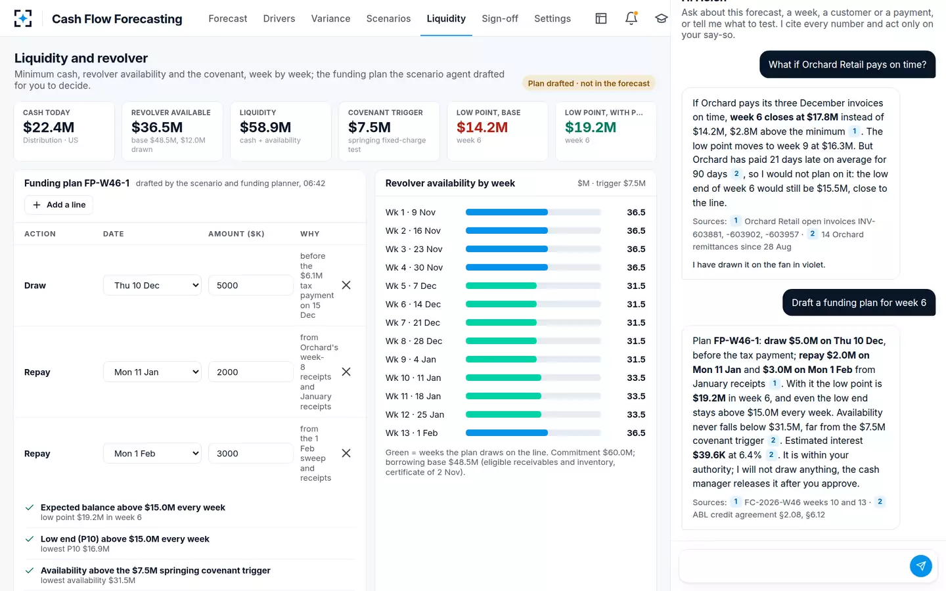Open the Thu 10 Dec date dropdown
The height and width of the screenshot is (591, 946).
[x=152, y=285]
